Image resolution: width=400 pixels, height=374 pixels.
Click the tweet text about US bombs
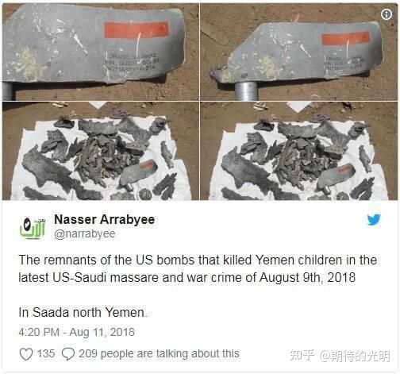pyautogui.click(x=198, y=268)
